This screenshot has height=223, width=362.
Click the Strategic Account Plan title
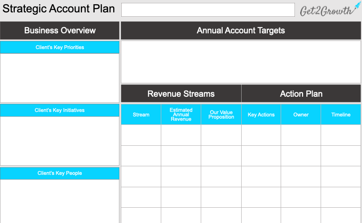click(x=59, y=9)
